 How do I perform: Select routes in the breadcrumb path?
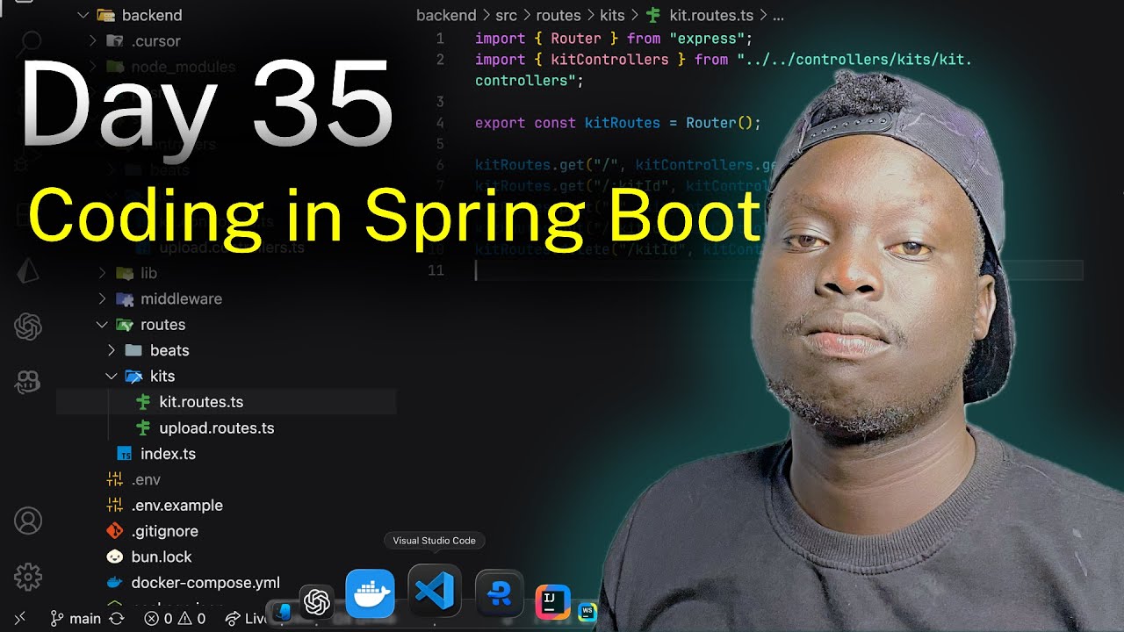coord(558,15)
